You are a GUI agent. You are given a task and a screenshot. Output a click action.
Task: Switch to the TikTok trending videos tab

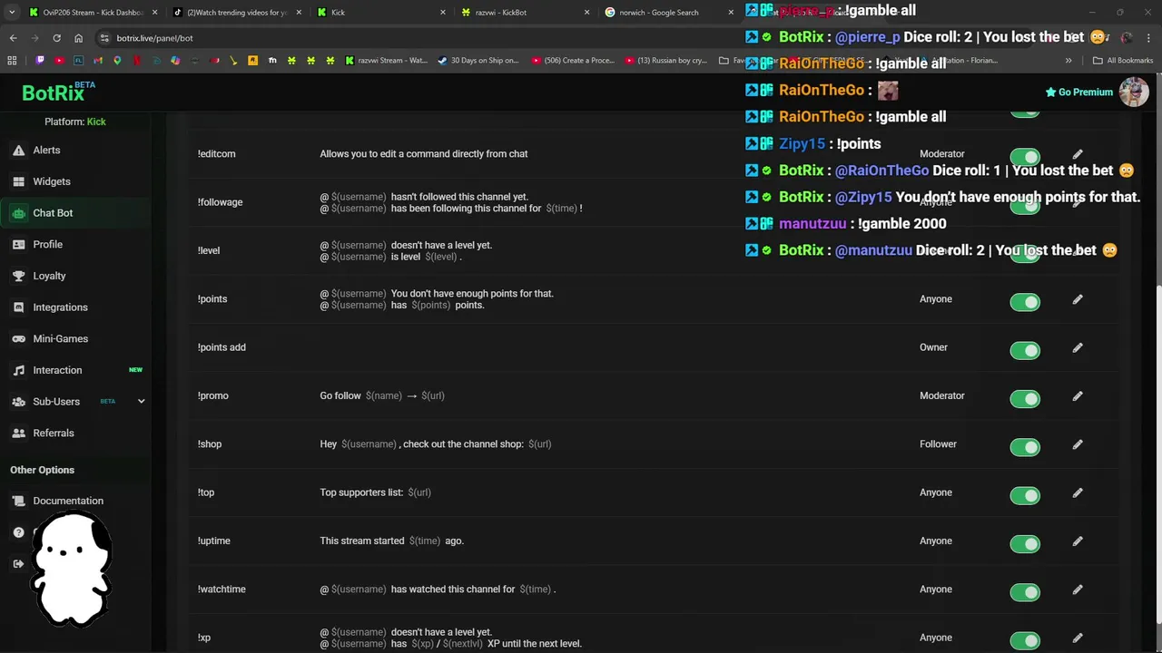coord(236,12)
